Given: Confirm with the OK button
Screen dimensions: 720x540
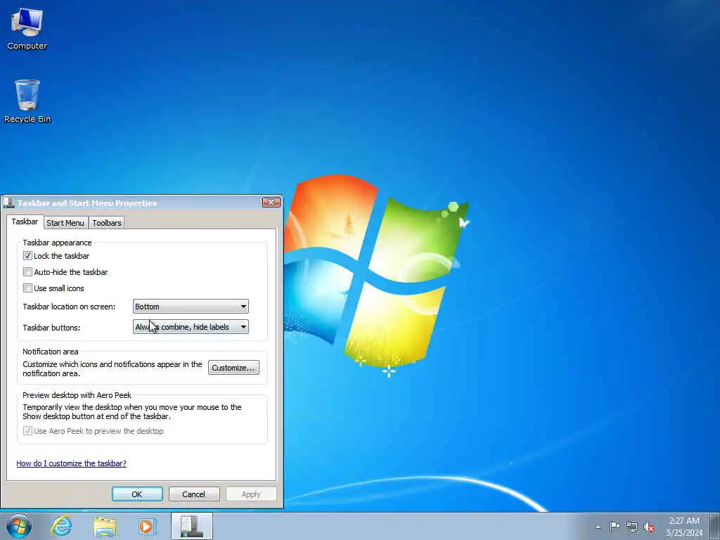Looking at the screenshot, I should (x=137, y=494).
